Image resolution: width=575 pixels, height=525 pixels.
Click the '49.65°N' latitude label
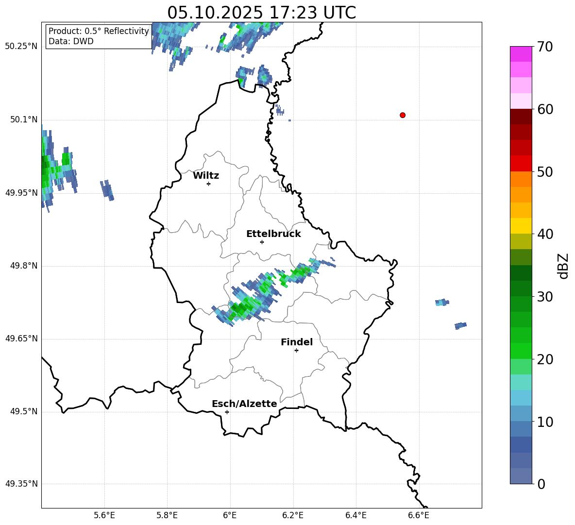pyautogui.click(x=21, y=339)
